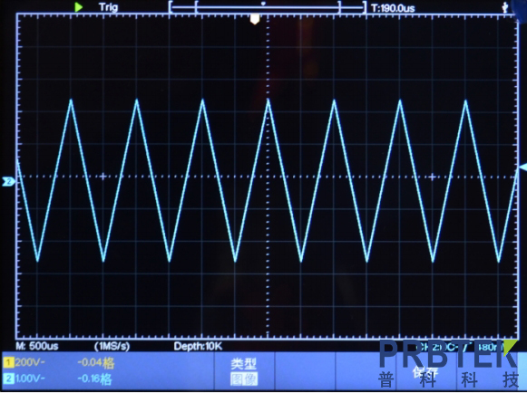527x393 pixels.
Task: Click the empty softkey next to 类型
Action: point(305,371)
